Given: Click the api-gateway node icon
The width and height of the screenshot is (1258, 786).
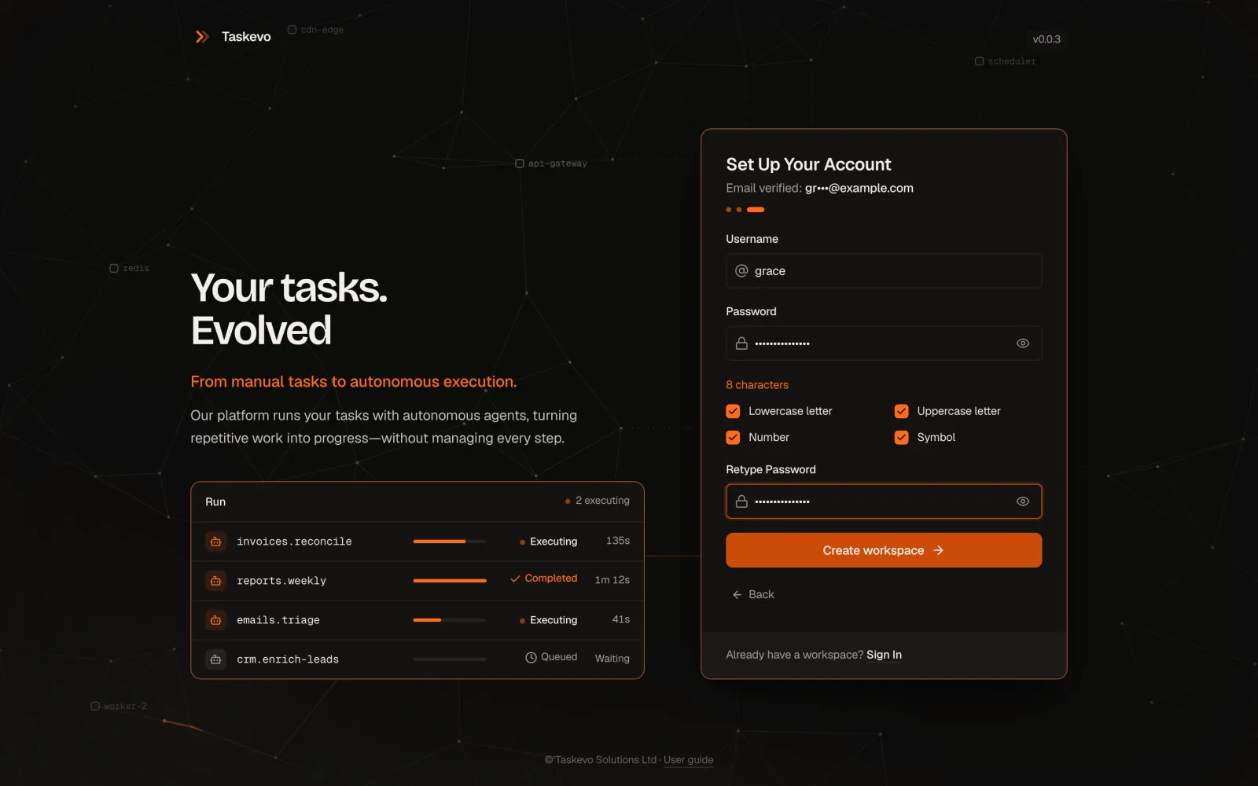Looking at the screenshot, I should coord(519,163).
